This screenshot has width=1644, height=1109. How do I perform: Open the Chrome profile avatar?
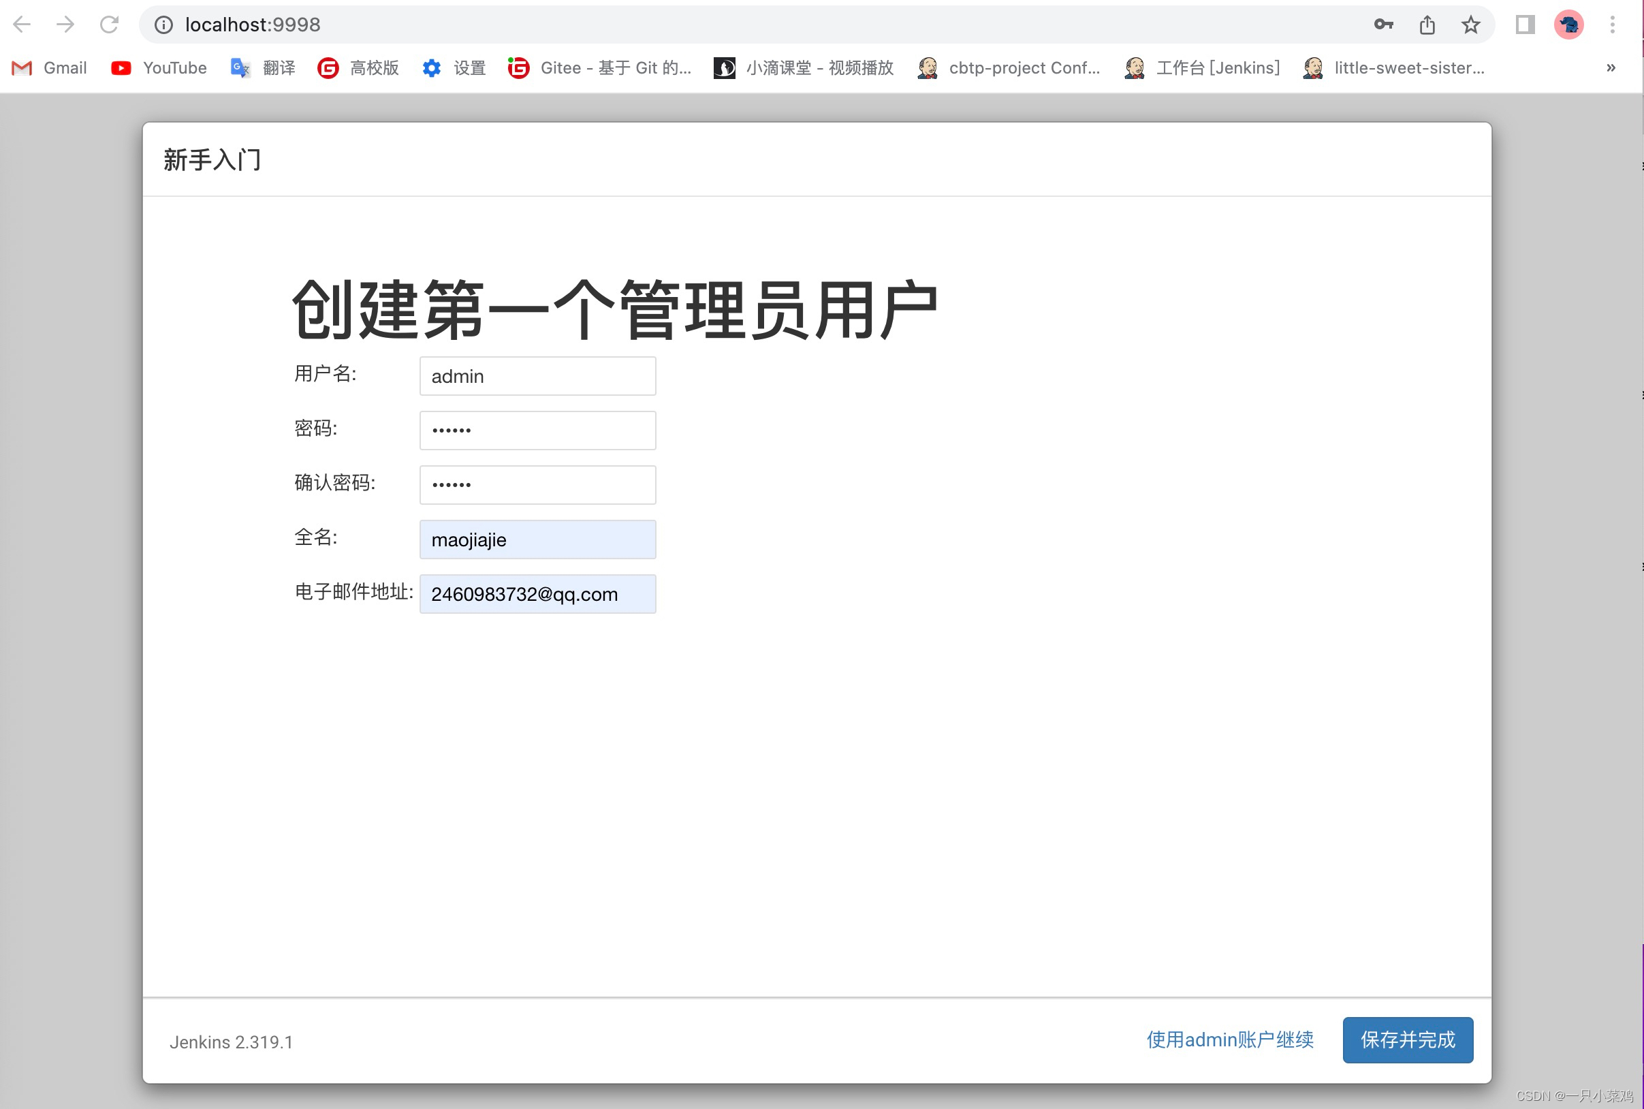click(1568, 25)
